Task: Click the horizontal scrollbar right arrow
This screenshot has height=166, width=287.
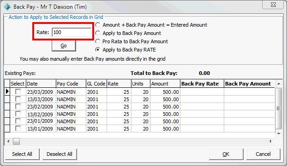Action: (x=271, y=141)
